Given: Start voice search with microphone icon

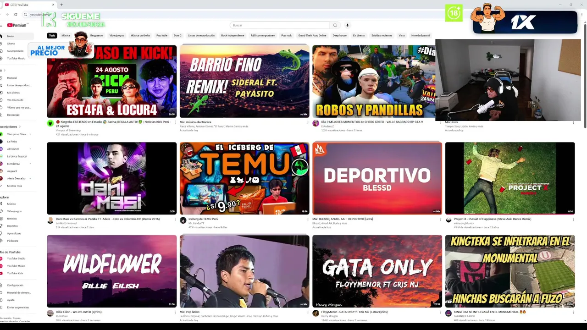Looking at the screenshot, I should (347, 25).
